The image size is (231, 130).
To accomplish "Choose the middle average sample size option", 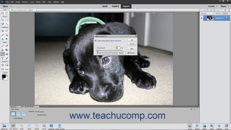I will (x=18, y=114).
